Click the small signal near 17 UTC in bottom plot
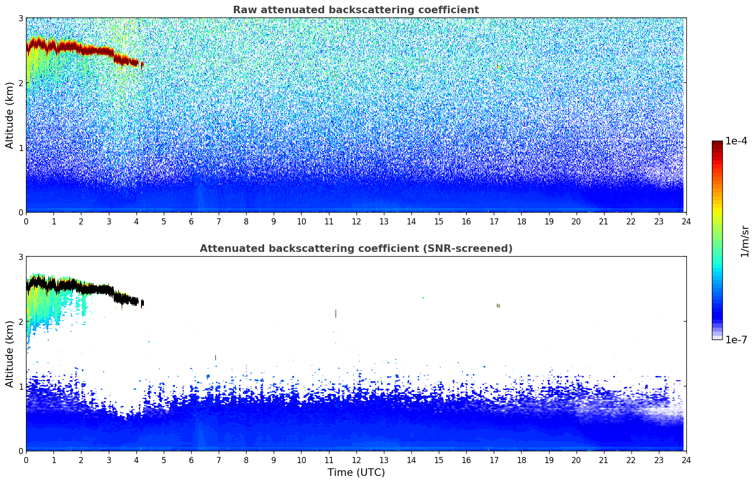The image size is (755, 483). pos(498,306)
